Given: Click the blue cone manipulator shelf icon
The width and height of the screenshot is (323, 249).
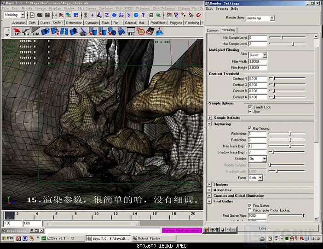Looking at the screenshot, I should tap(160, 32).
